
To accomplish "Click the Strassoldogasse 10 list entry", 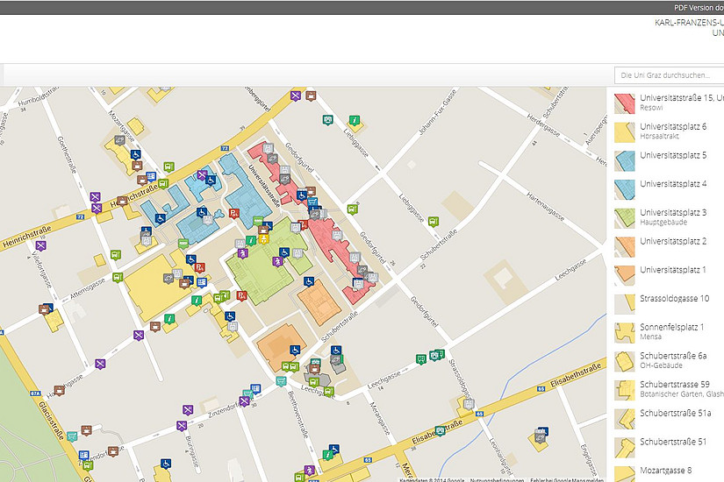I will [675, 298].
